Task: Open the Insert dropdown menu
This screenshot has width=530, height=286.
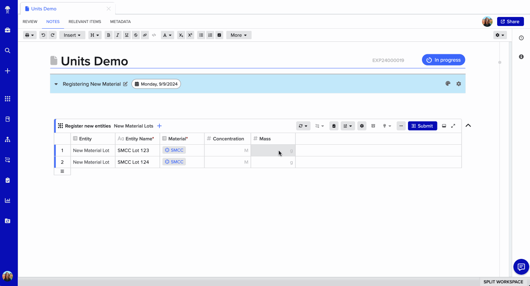Action: [72, 35]
